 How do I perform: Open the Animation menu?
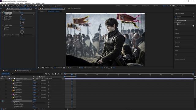click(x=28, y=3)
